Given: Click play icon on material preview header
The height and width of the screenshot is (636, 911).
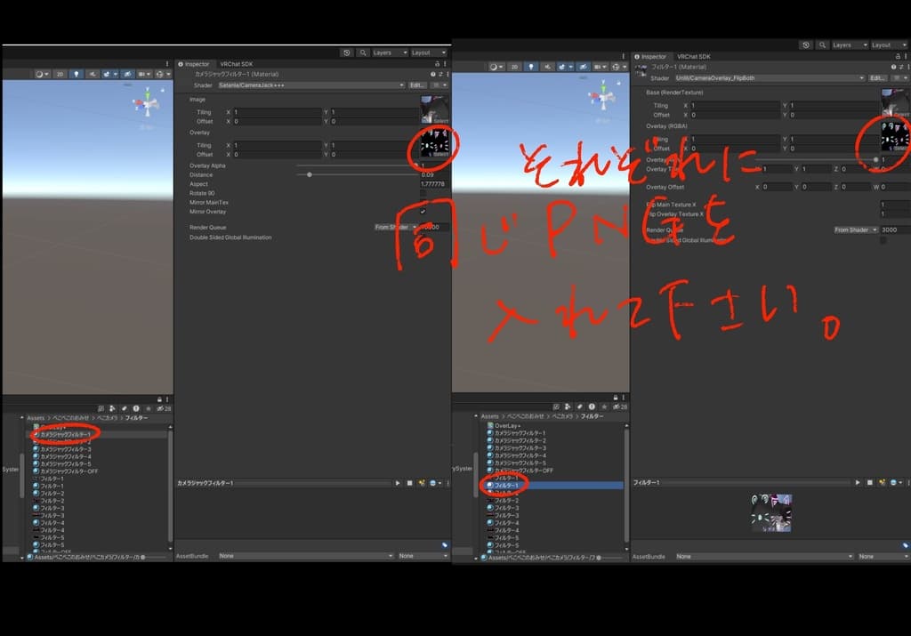Looking at the screenshot, I should 397,483.
